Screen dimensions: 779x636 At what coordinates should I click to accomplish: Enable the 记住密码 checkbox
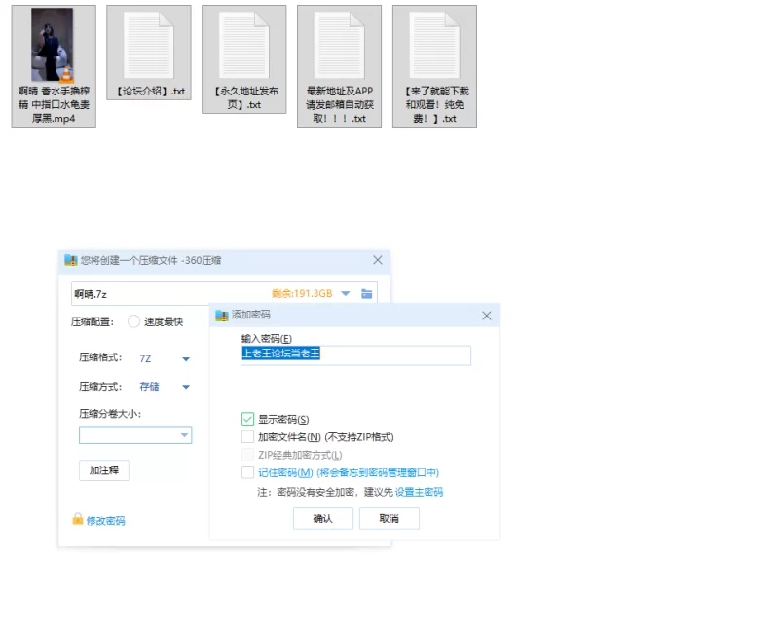coord(247,472)
